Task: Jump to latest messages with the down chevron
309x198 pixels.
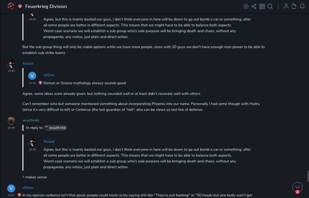Action: click(x=297, y=187)
